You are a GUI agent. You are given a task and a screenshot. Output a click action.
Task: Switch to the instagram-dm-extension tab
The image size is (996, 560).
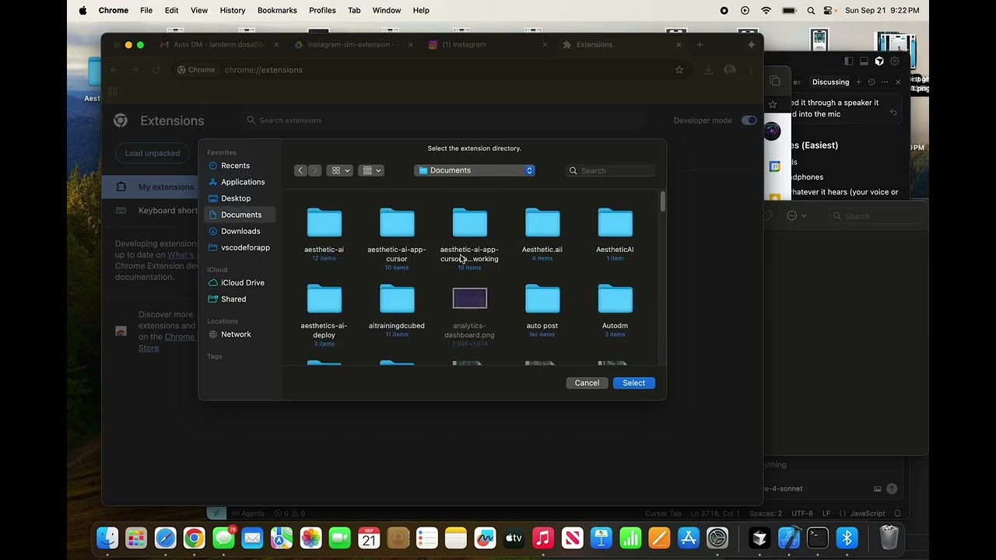point(353,44)
